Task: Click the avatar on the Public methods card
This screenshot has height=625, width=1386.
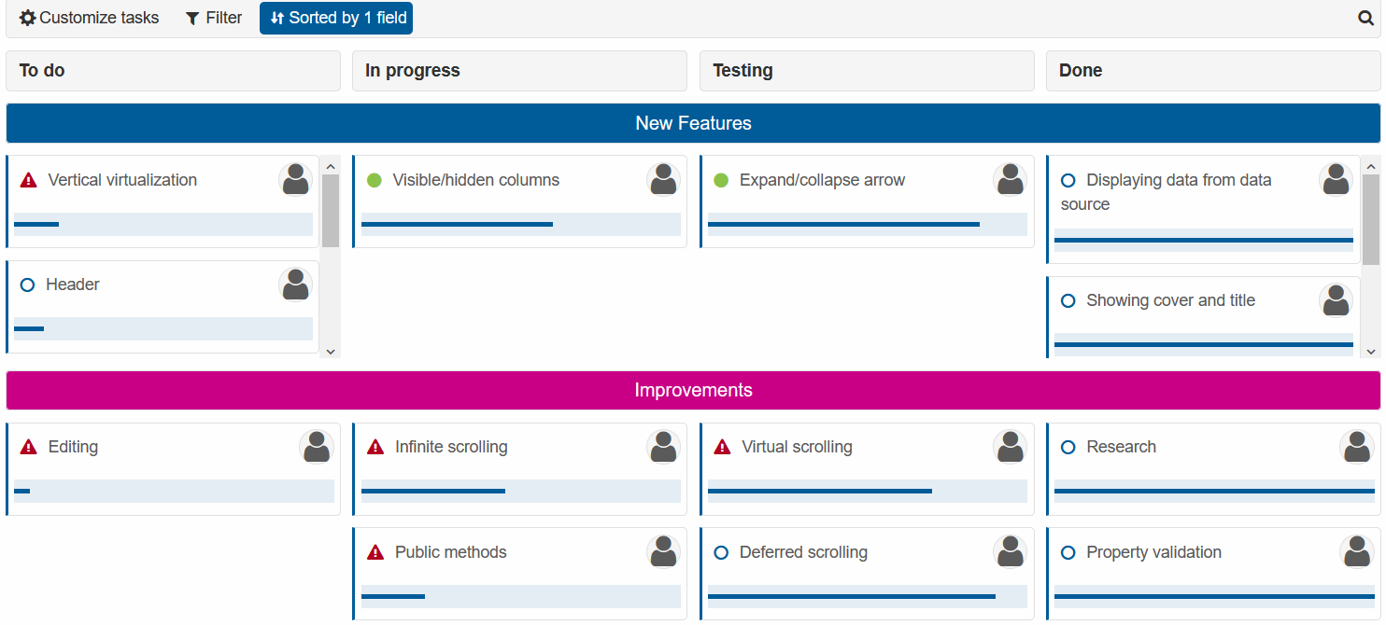Action: 663,552
